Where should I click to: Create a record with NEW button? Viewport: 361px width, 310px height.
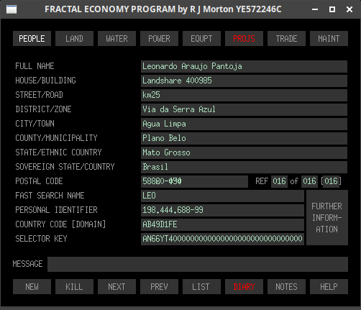click(x=32, y=286)
